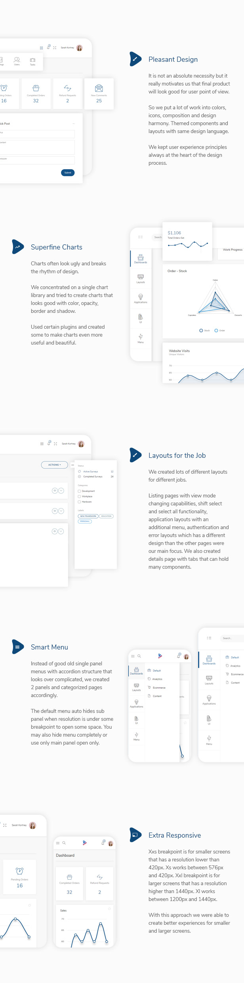The height and width of the screenshot is (983, 244).
Task: Select Dashboards in Superfine Charts mockup sidebar
Action: (x=141, y=259)
